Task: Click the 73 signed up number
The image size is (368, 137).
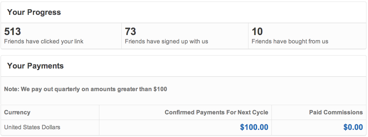Action: (x=130, y=32)
